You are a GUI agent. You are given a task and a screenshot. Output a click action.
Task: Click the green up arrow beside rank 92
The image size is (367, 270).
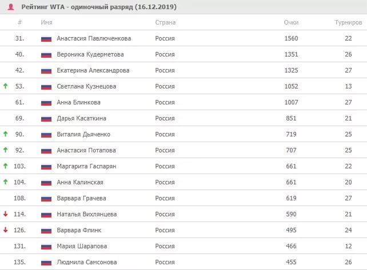5,150
